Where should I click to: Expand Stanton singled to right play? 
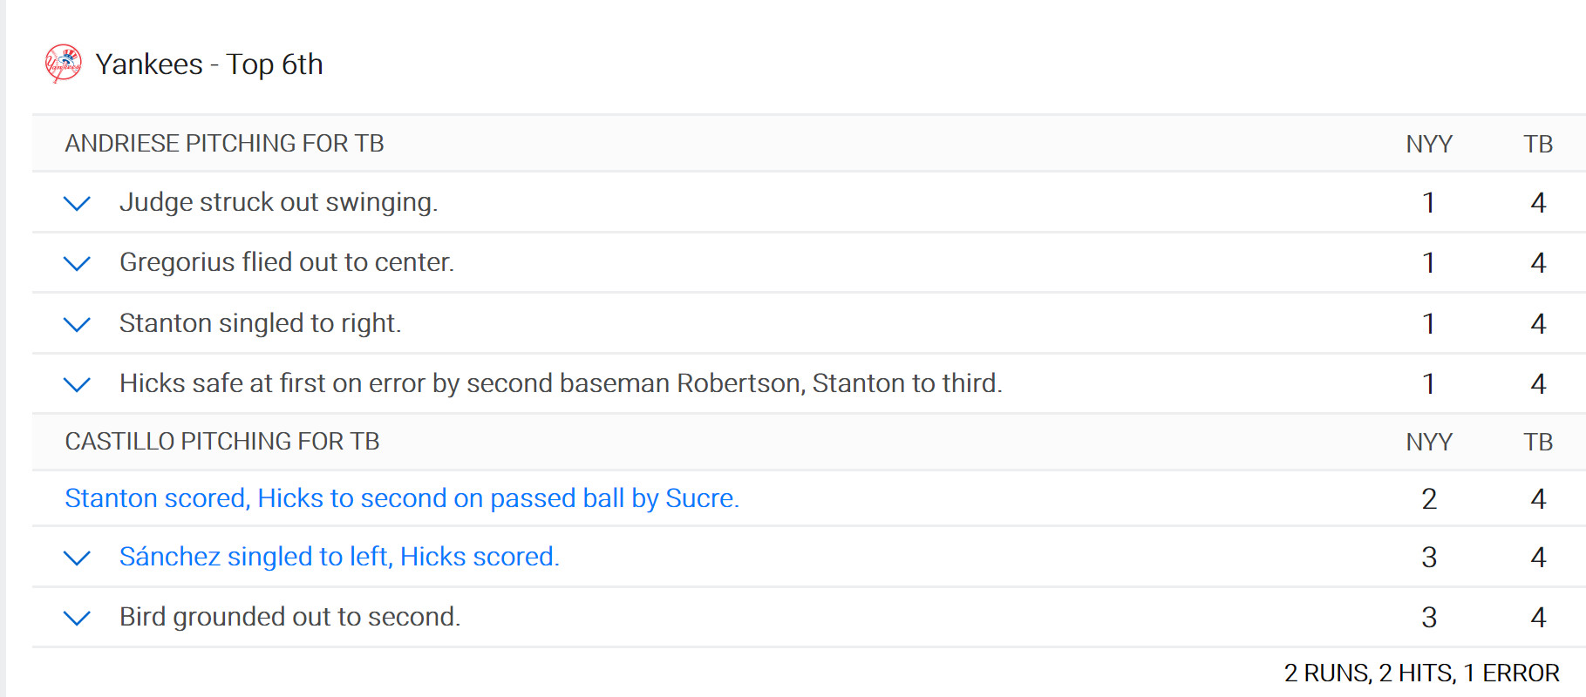click(78, 324)
